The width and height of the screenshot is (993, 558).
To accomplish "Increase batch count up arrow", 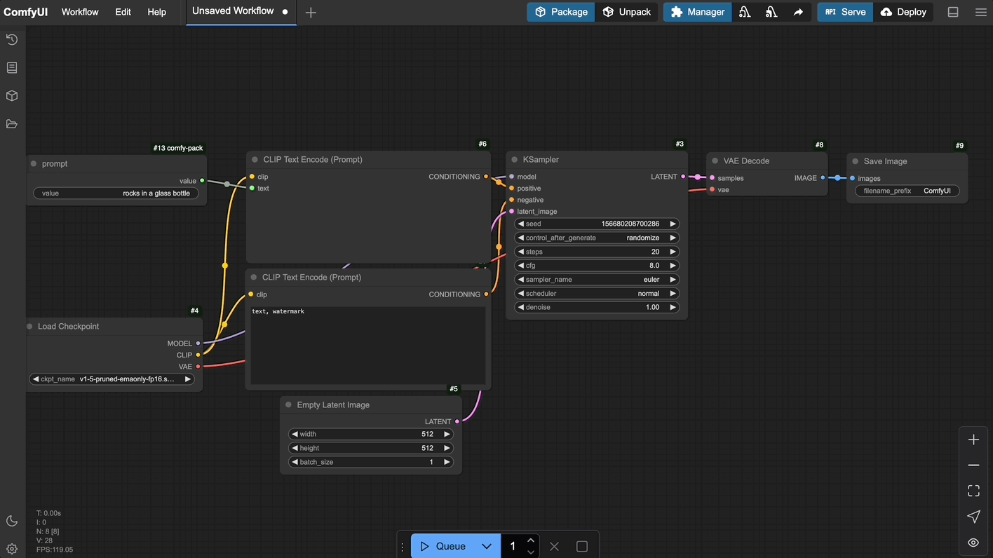I will pos(531,540).
